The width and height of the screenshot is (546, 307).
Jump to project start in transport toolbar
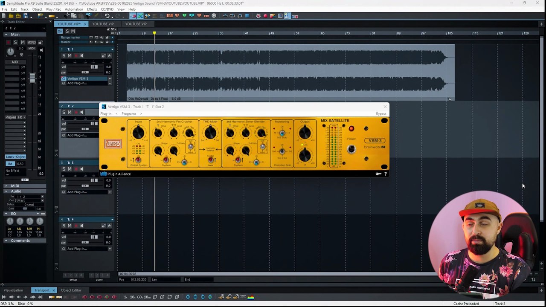[x=4, y=297]
